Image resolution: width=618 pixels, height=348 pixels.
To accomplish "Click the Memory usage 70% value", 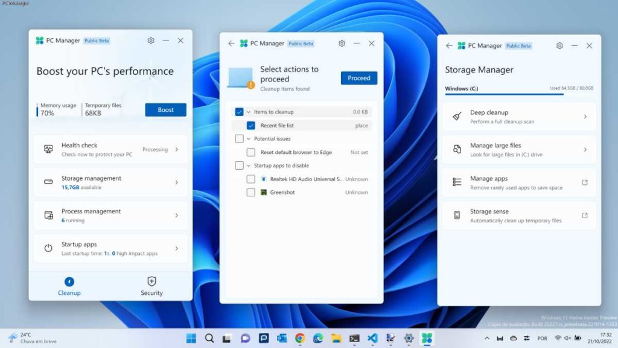I will [47, 113].
